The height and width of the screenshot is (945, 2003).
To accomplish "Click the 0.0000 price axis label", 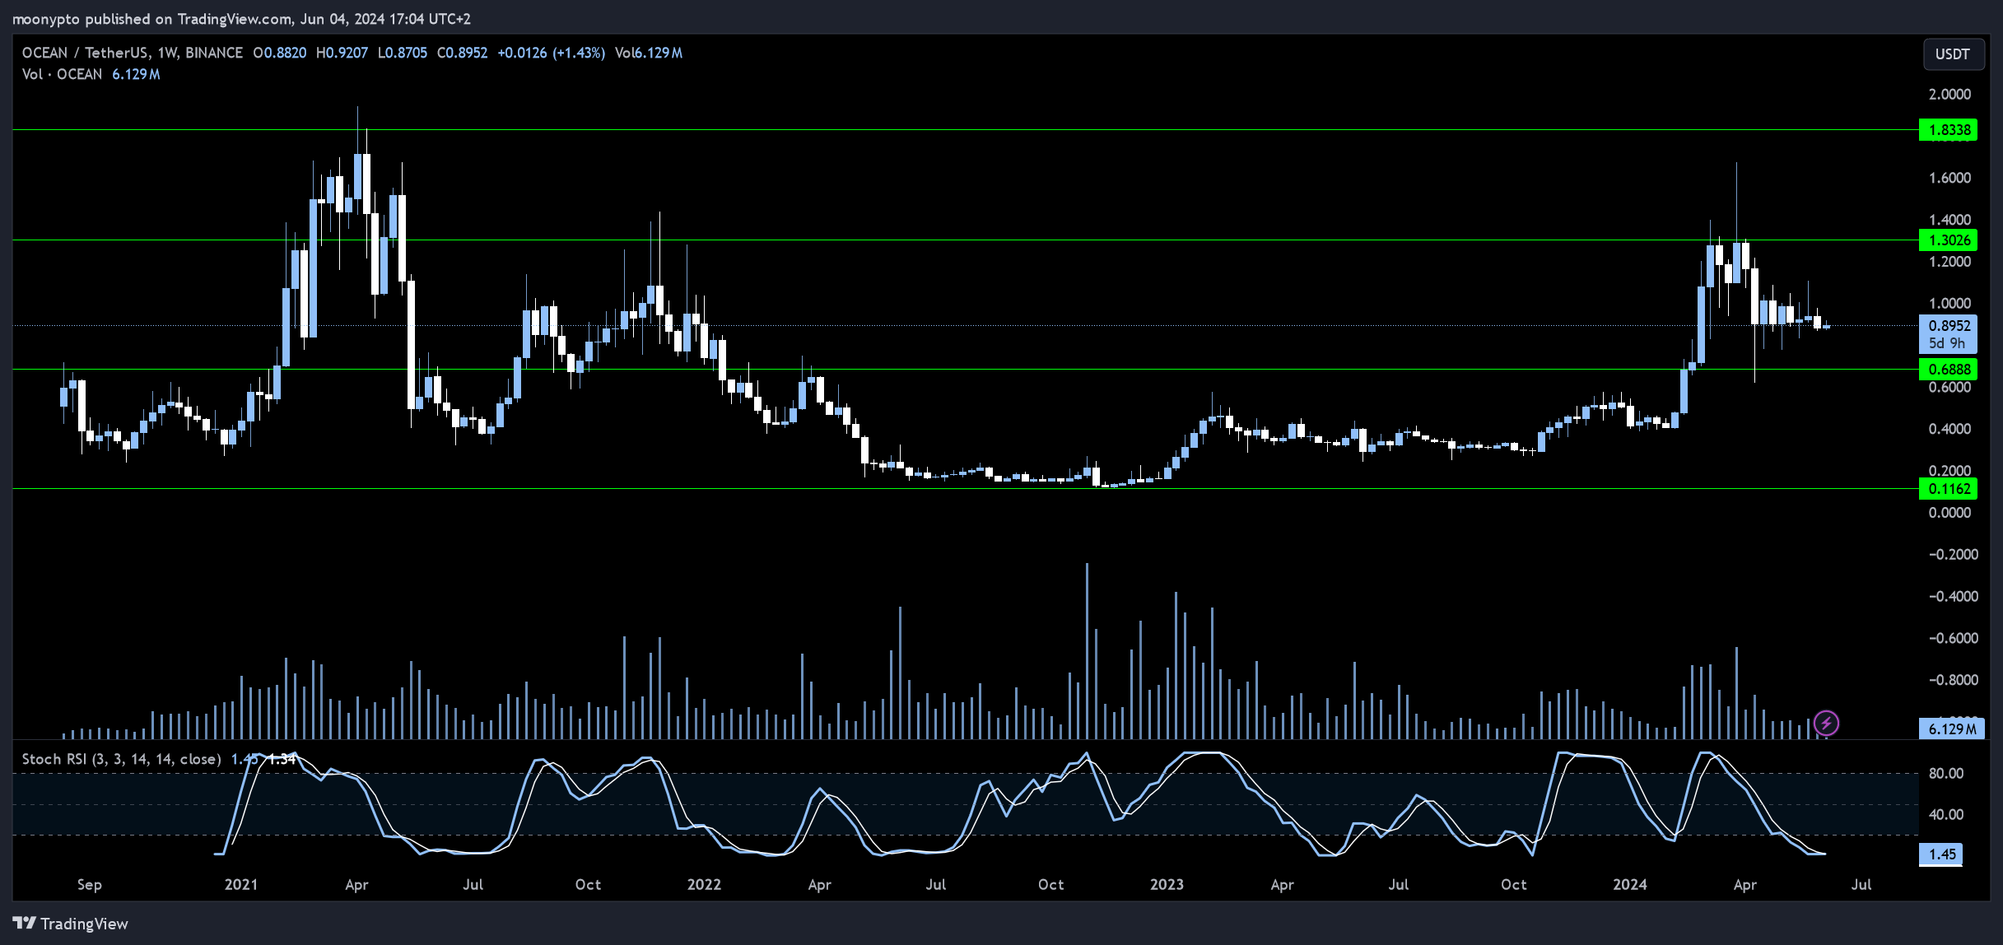I will click(1949, 513).
